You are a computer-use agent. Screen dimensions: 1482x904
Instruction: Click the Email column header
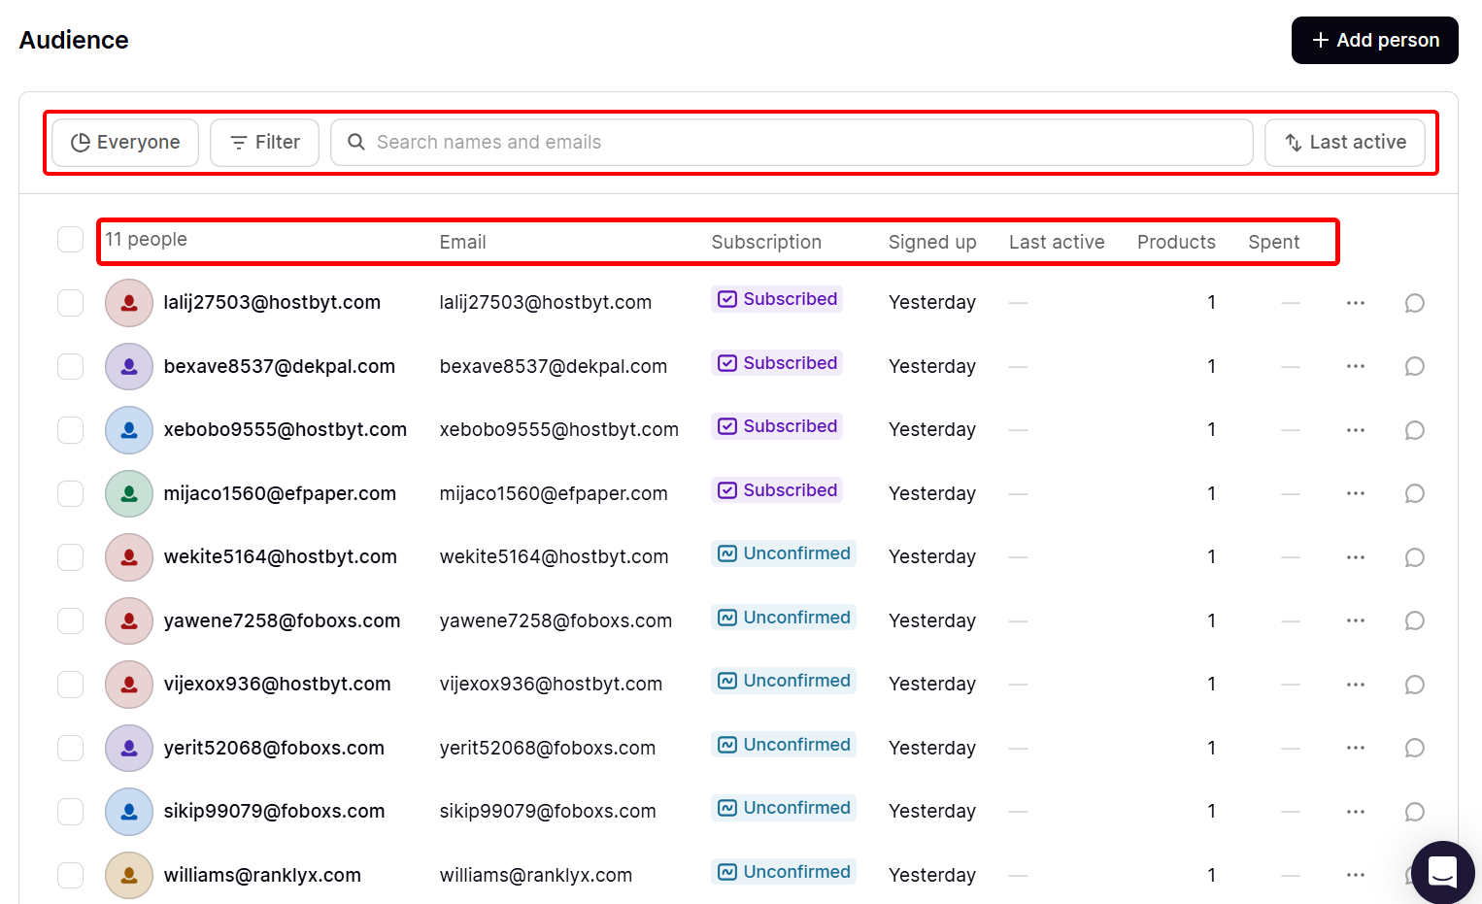(462, 242)
